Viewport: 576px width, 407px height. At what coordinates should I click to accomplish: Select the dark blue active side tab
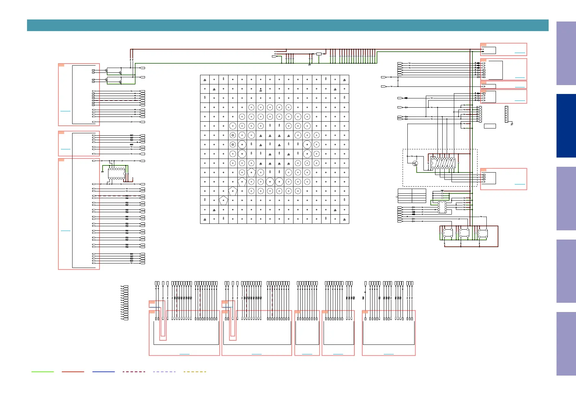tap(566, 126)
